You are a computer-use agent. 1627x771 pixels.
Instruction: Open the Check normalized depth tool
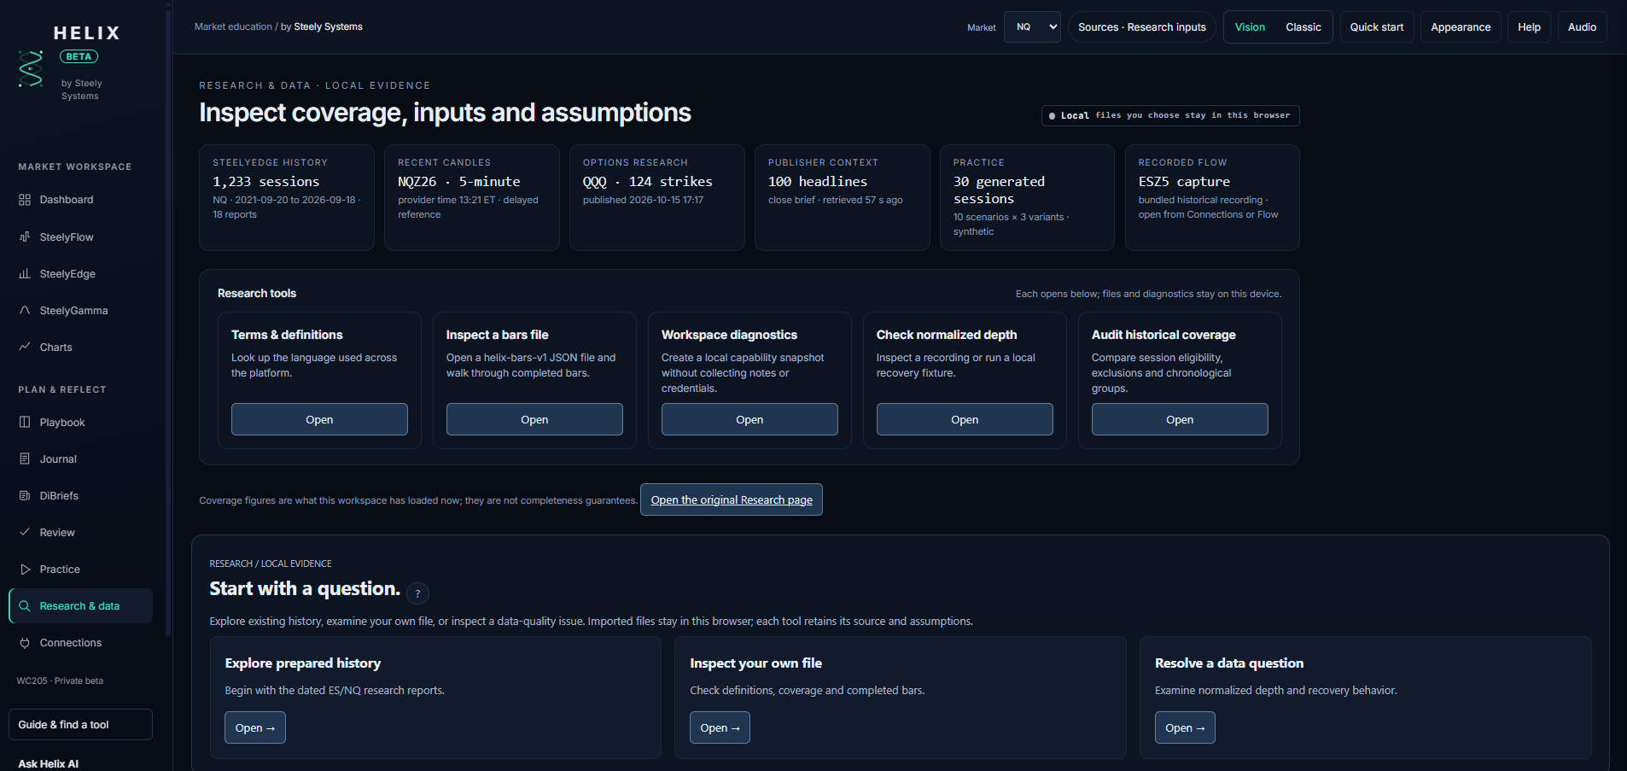[965, 419]
